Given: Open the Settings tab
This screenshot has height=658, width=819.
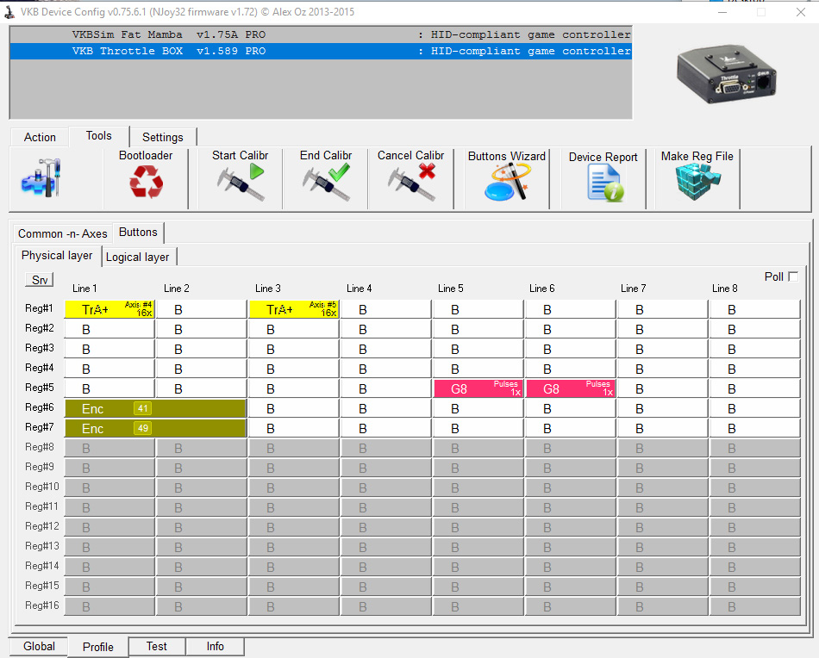Looking at the screenshot, I should click(163, 137).
